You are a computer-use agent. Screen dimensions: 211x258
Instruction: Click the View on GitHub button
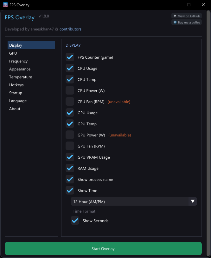click(x=187, y=16)
